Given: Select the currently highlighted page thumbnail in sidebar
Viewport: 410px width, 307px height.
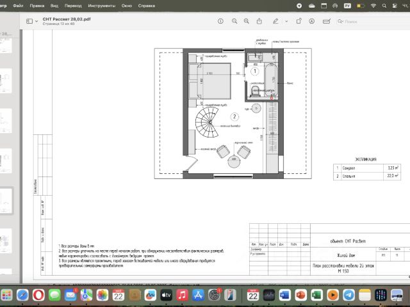Looking at the screenshot, I should point(6,201).
